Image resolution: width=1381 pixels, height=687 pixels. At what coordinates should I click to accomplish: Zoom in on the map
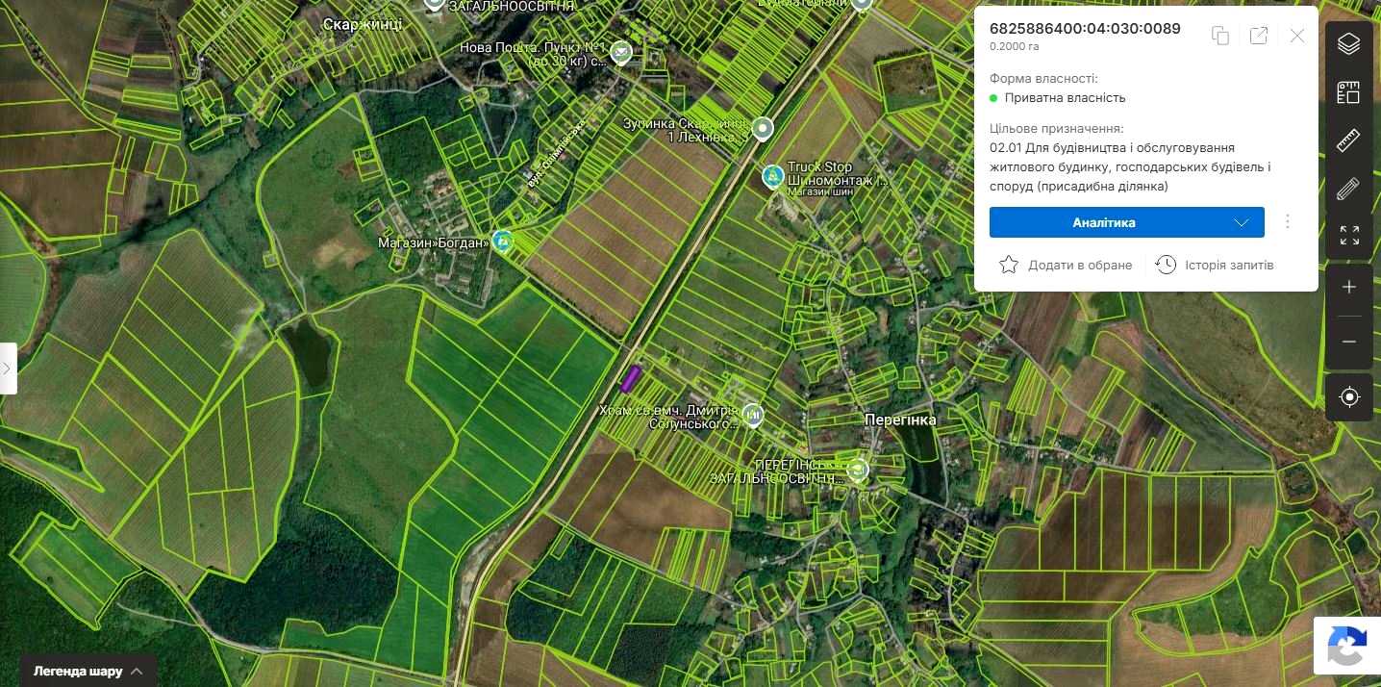1348,288
